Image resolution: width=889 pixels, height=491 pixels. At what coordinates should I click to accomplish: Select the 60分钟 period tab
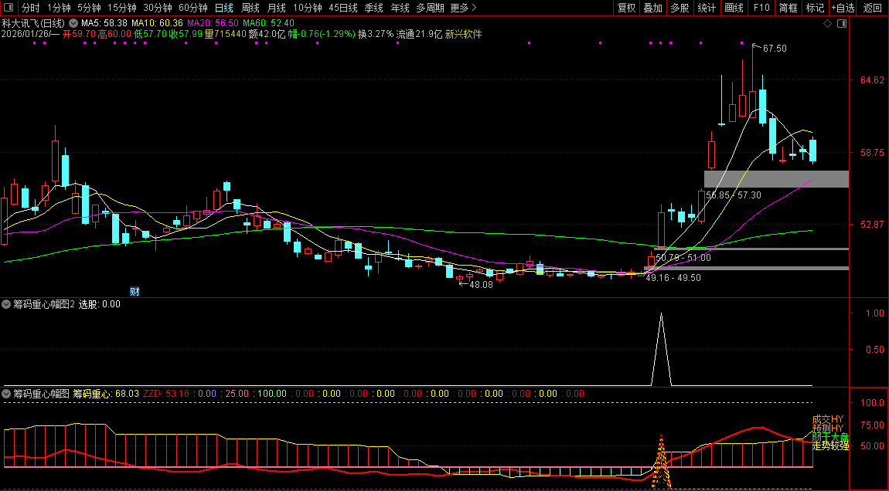pyautogui.click(x=192, y=8)
